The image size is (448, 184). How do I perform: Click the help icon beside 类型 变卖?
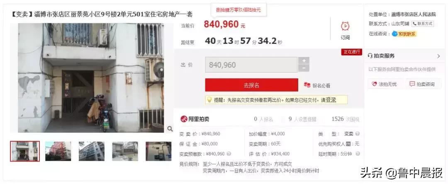click(x=357, y=134)
